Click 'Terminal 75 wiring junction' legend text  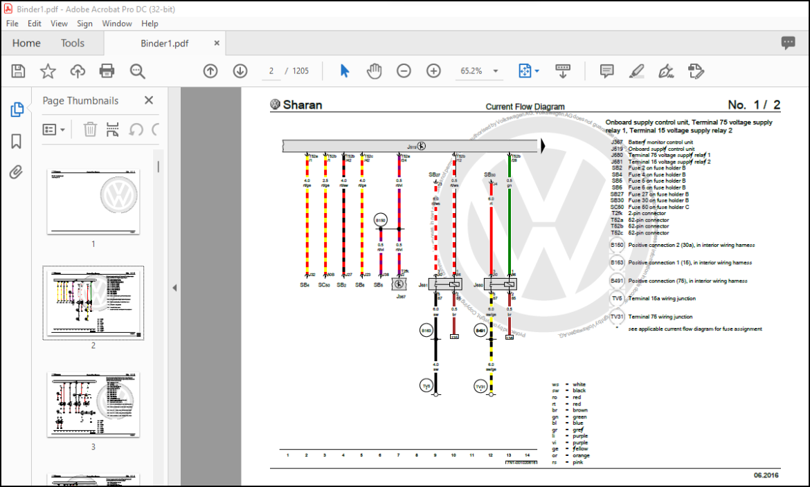click(660, 317)
